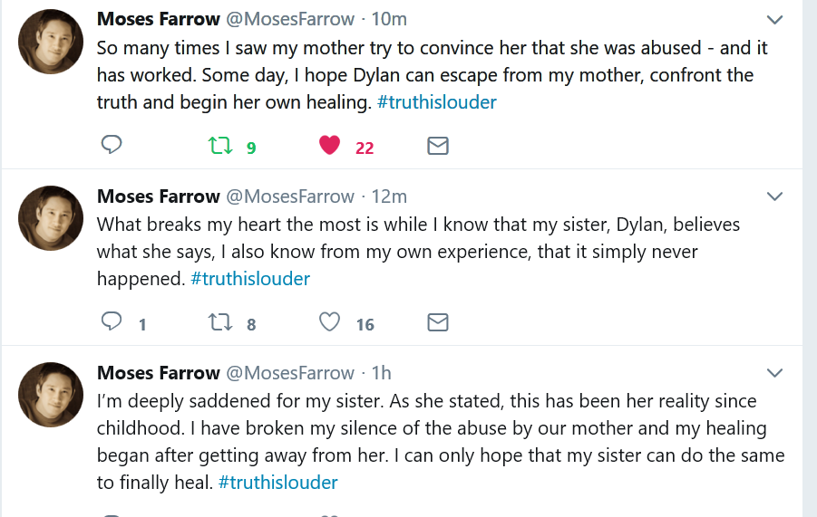
Task: Click #truthislouder in the top tweet
Action: coord(436,102)
